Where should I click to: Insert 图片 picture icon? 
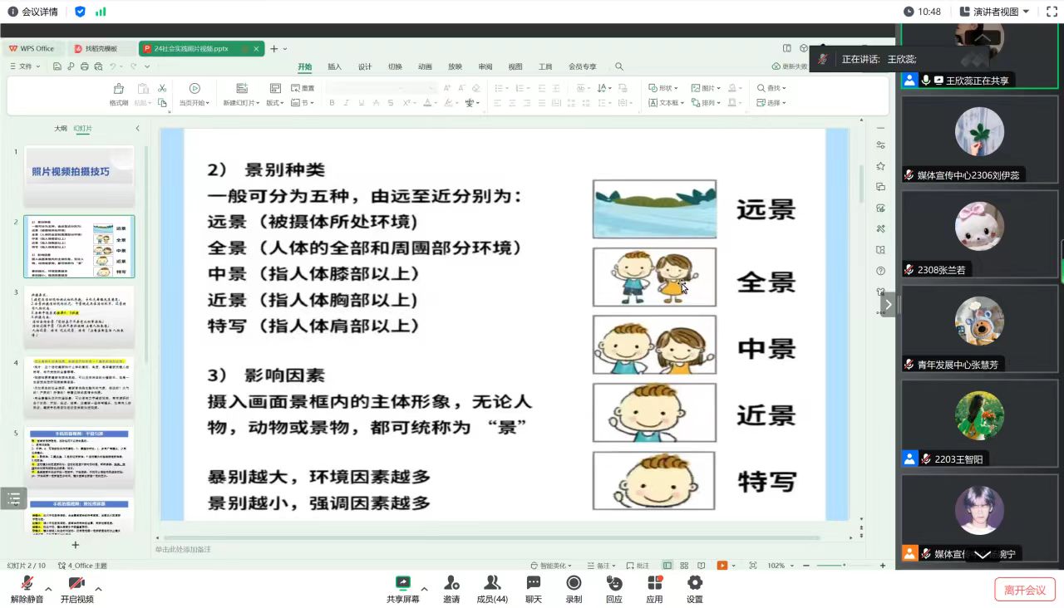(x=696, y=88)
